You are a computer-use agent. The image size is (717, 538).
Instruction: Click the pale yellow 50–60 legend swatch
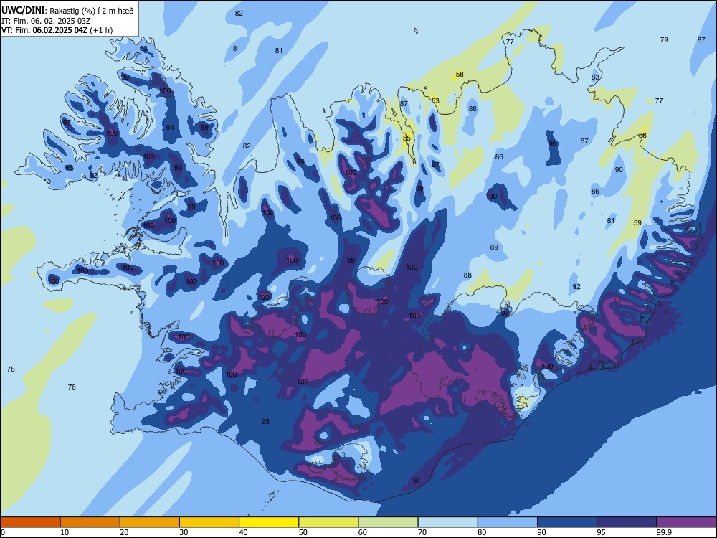pos(328,522)
